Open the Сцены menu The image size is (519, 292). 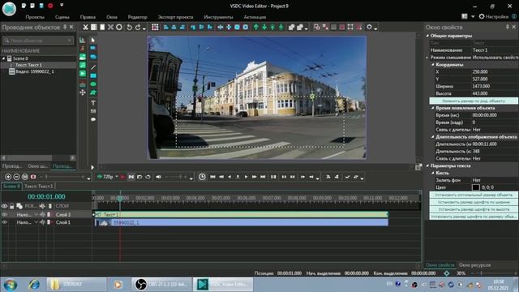pos(62,17)
